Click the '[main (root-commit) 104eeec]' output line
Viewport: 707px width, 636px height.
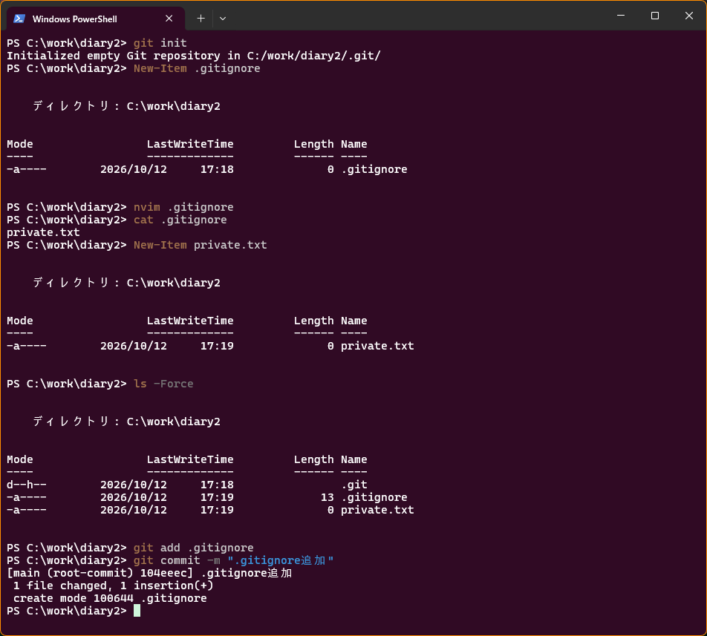(149, 573)
